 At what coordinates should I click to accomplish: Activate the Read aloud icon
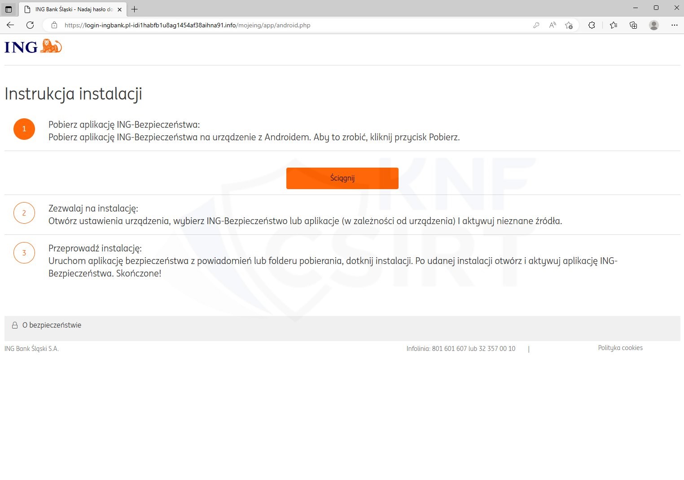[x=552, y=25]
